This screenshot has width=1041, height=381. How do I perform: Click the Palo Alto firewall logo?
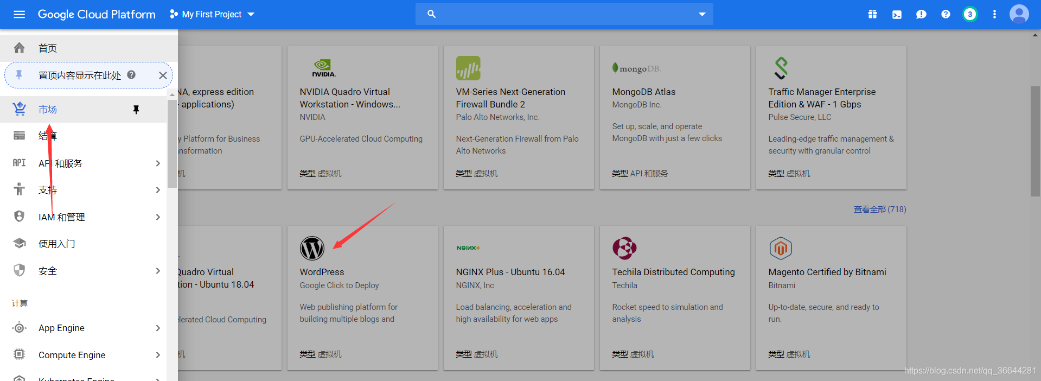click(x=468, y=68)
